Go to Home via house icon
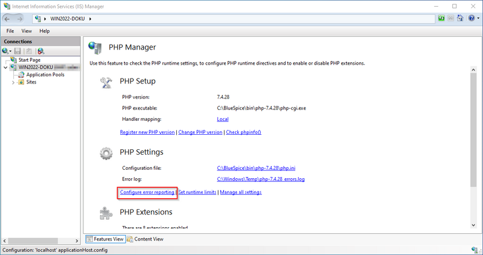 pos(460,19)
